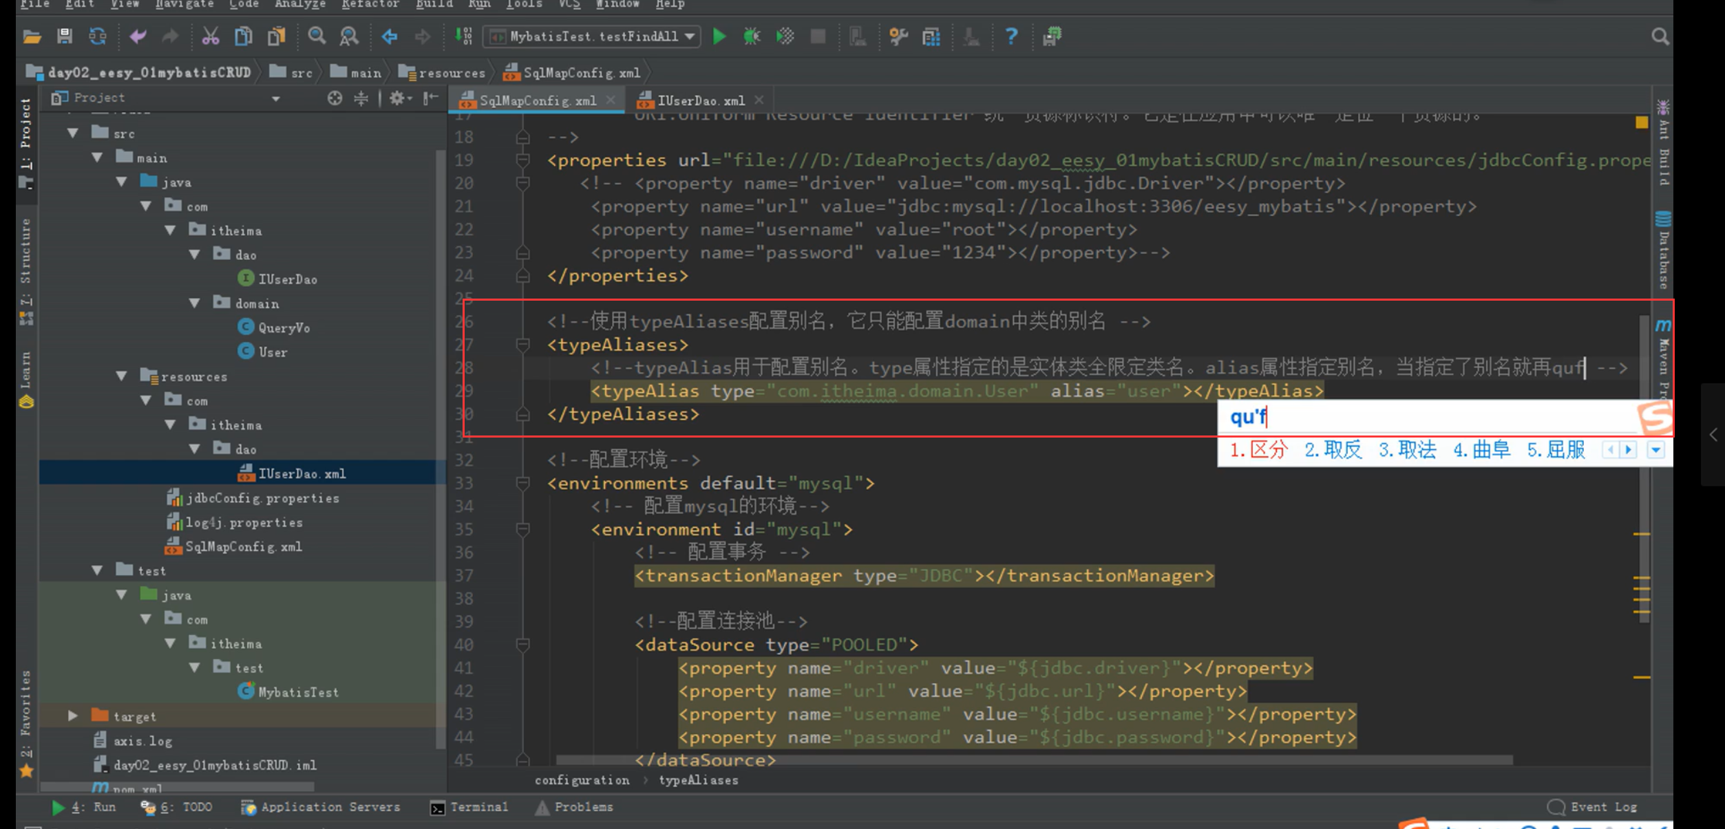Expand the target folder in tree
Image resolution: width=1725 pixels, height=829 pixels.
coord(73,716)
